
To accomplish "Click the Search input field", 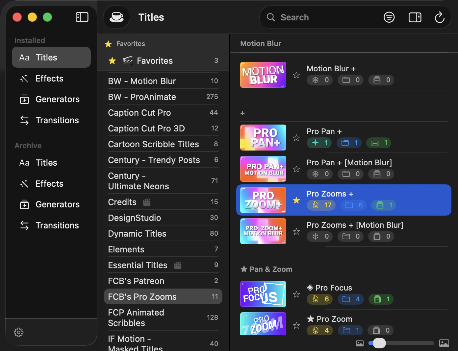I will coord(326,17).
